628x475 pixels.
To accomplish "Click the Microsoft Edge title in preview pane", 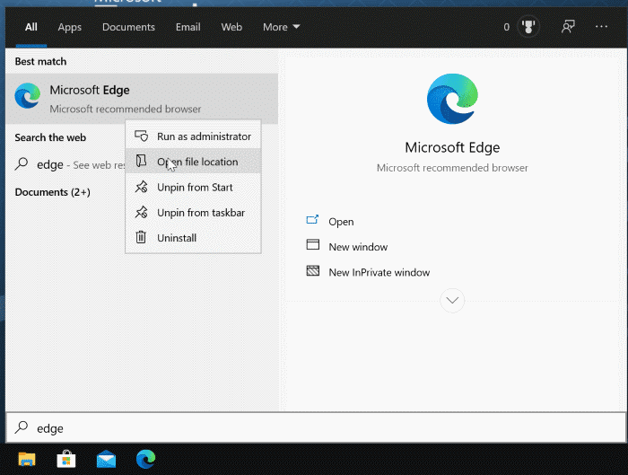I will tap(452, 147).
